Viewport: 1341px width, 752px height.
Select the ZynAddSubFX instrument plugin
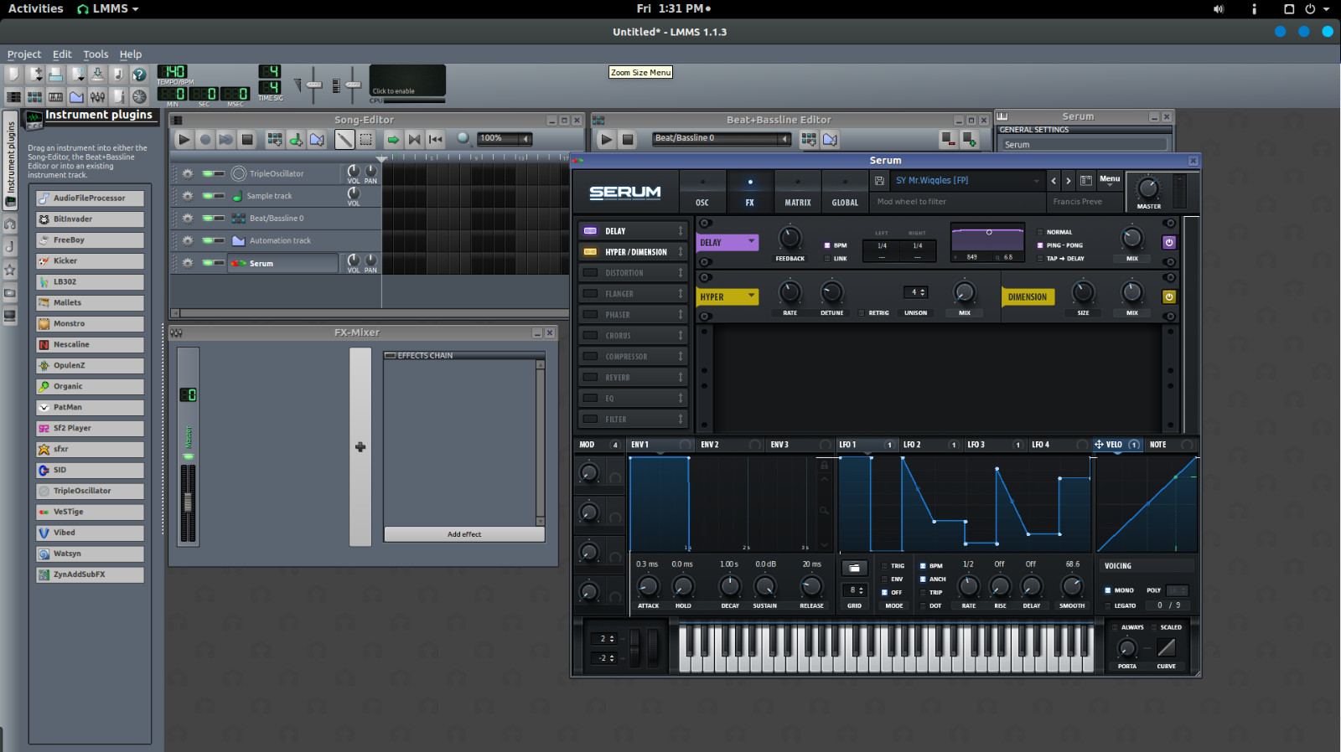coord(90,574)
